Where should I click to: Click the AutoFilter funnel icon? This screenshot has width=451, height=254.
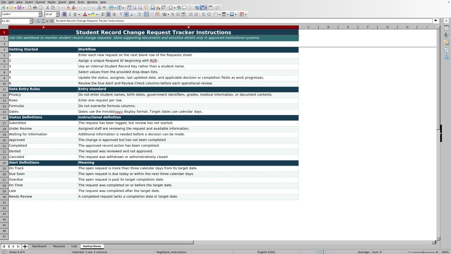[145, 8]
